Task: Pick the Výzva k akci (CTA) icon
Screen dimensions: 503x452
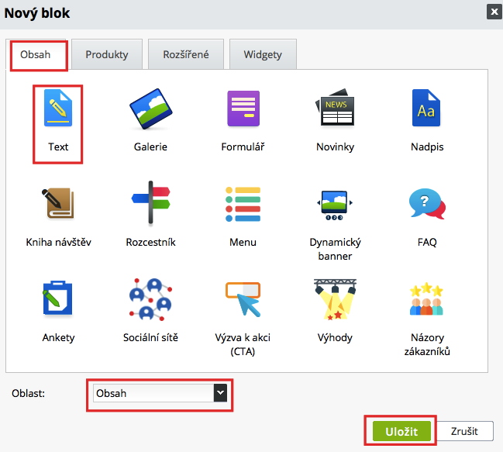Action: 243,300
